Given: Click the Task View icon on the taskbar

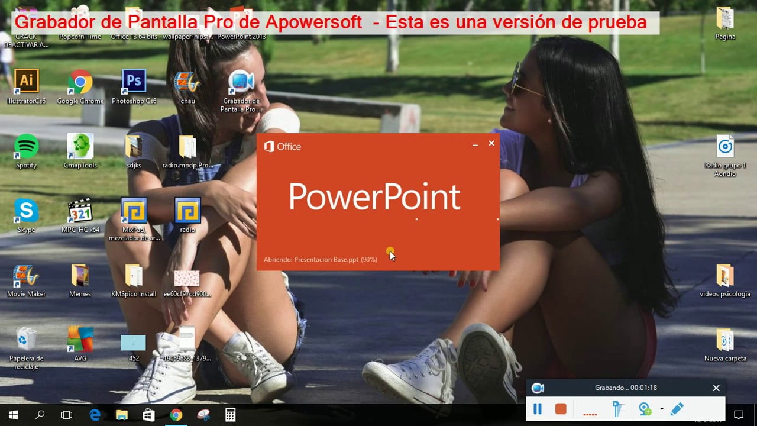Looking at the screenshot, I should click(66, 414).
